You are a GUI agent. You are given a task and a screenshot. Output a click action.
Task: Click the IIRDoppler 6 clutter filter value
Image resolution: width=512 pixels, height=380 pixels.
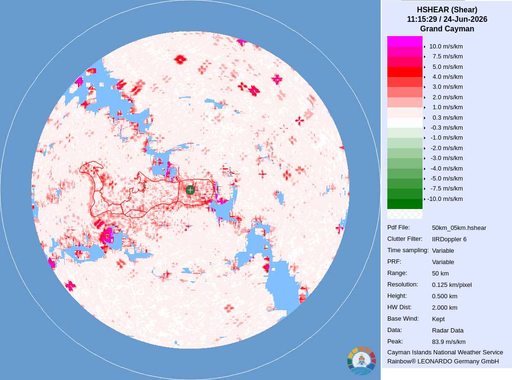pos(449,239)
